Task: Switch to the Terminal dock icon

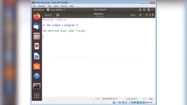Action: 37,86
